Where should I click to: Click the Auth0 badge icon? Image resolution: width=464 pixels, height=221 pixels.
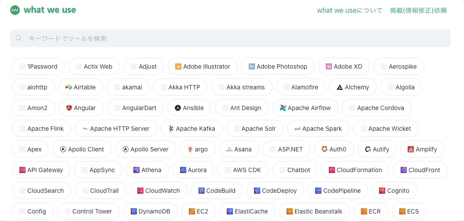pyautogui.click(x=324, y=149)
